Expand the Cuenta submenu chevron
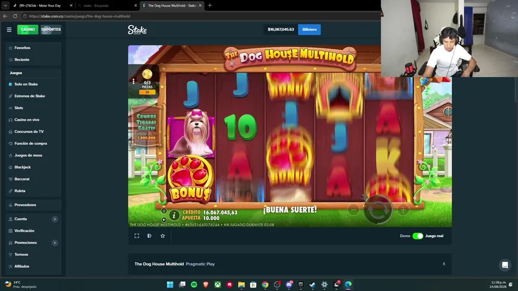518x291 pixels. [55, 219]
